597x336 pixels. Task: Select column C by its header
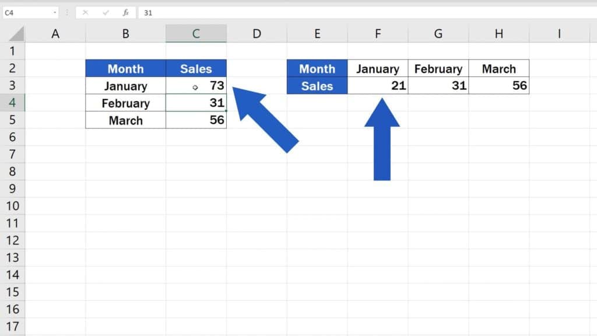point(196,33)
